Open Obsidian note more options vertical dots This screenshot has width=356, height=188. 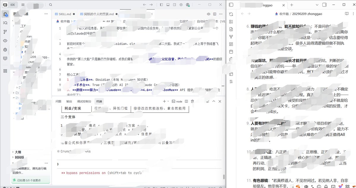353,14
